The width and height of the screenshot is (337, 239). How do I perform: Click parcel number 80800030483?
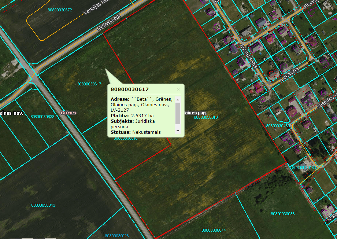[304, 168]
